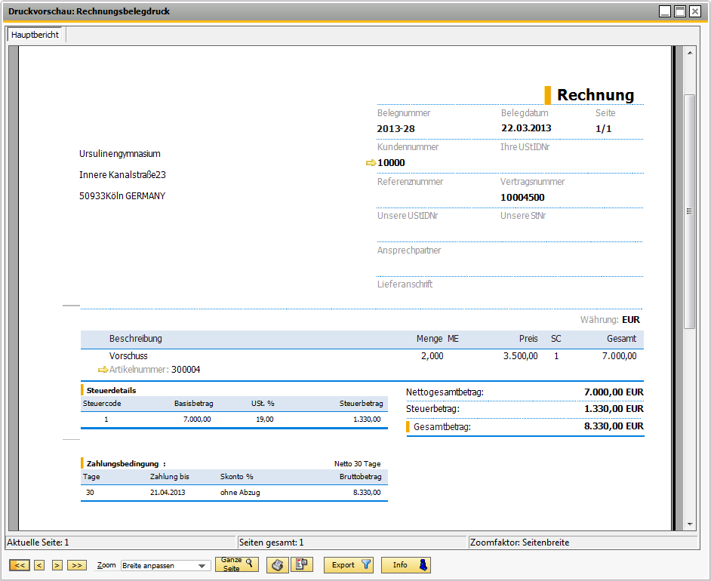Follow the orange arrow link beside Artikelnummer
Screen dimensions: 711x581
[x=103, y=370]
